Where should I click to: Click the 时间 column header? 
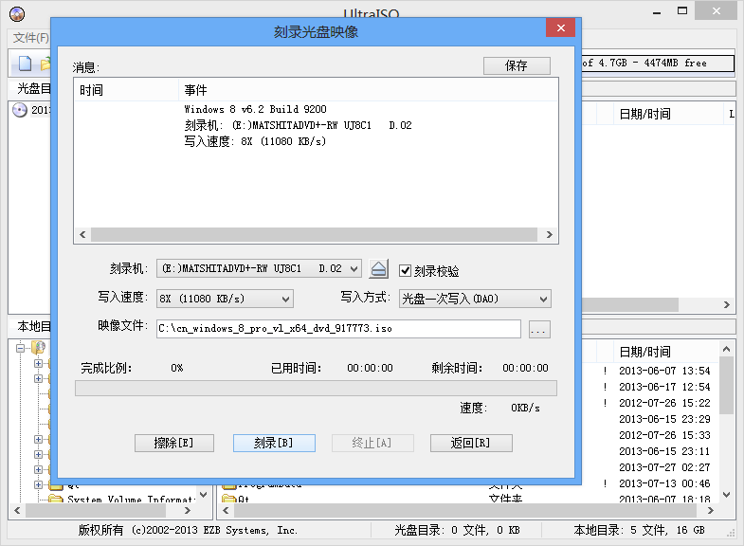tap(126, 90)
